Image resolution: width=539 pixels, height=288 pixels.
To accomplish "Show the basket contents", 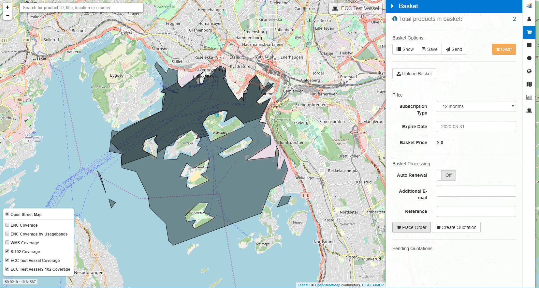I will click(405, 49).
